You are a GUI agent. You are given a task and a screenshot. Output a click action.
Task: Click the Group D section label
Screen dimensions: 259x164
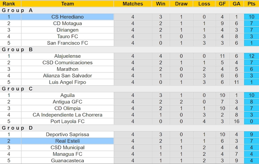(17, 128)
